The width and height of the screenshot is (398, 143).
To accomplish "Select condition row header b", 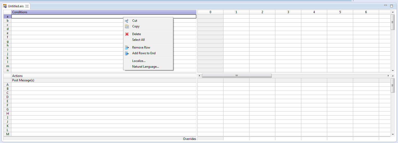I will 8,21.
